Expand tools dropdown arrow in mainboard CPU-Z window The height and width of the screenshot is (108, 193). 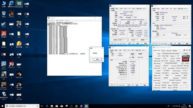pyautogui.click(x=175, y=43)
